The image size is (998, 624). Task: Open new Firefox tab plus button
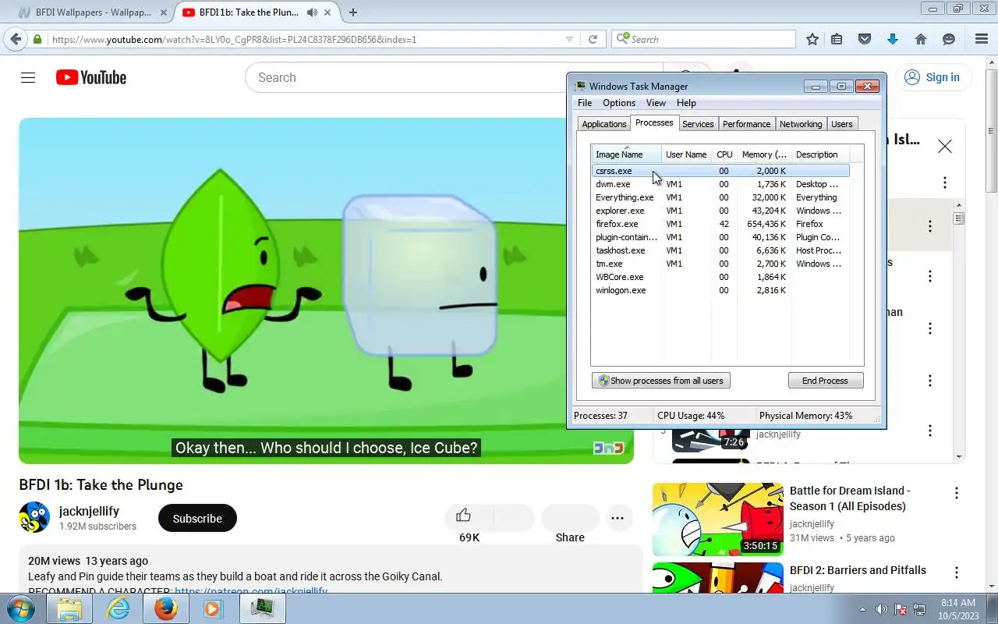point(353,12)
